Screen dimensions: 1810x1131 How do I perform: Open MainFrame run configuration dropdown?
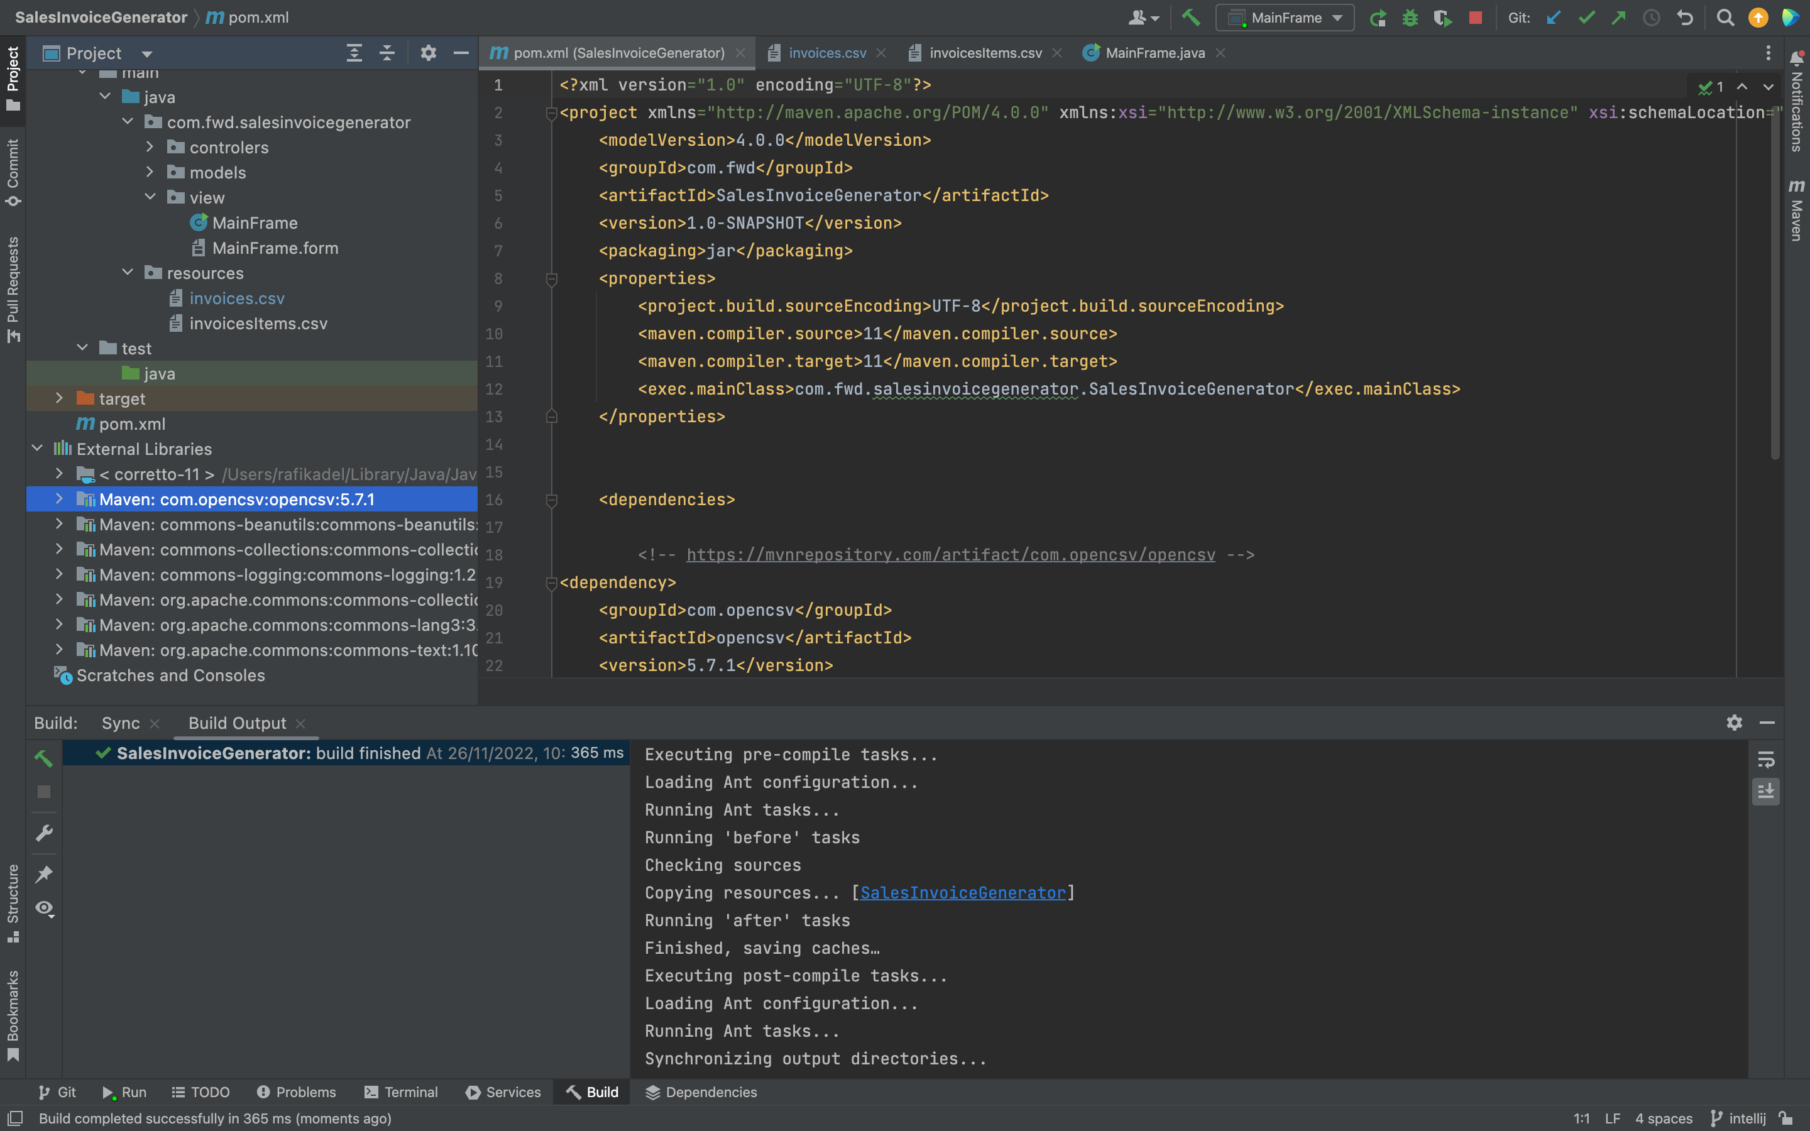pos(1285,17)
